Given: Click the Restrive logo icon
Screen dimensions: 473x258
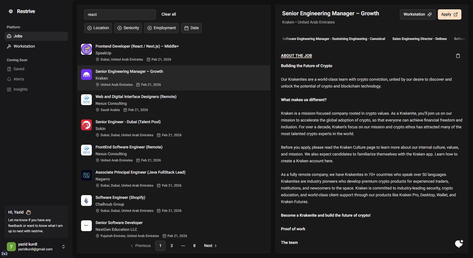Looking at the screenshot, I should [11, 11].
